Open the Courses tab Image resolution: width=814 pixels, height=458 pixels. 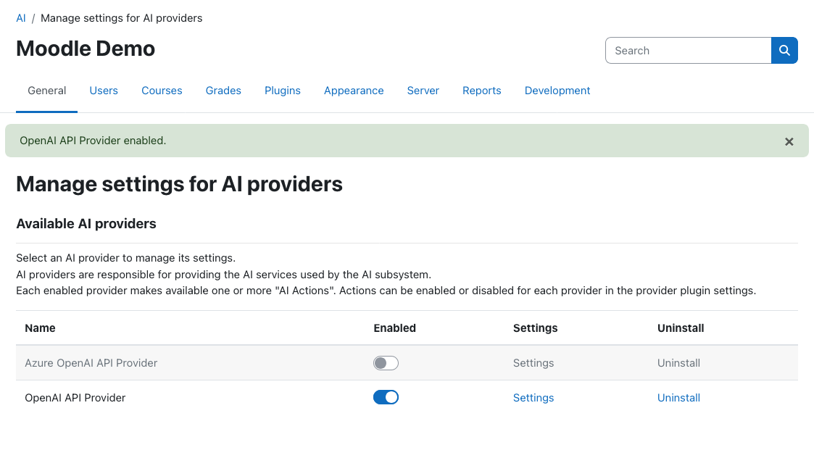pyautogui.click(x=162, y=91)
